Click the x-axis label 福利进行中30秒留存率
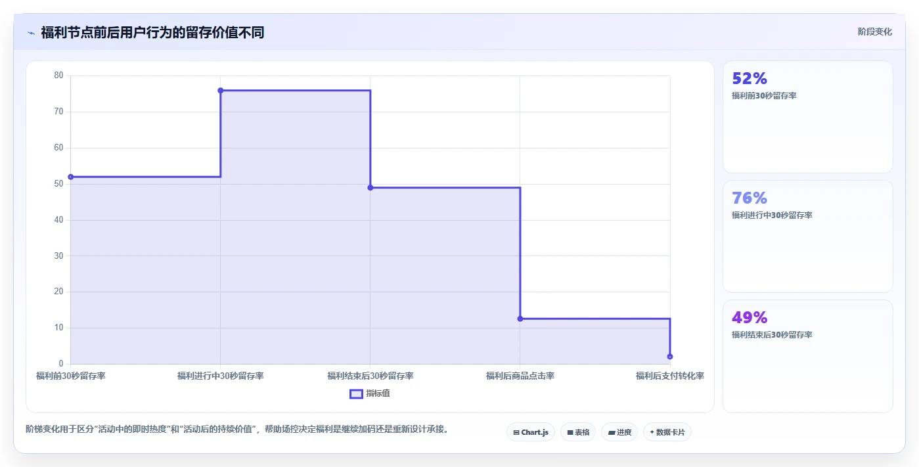 click(x=221, y=376)
